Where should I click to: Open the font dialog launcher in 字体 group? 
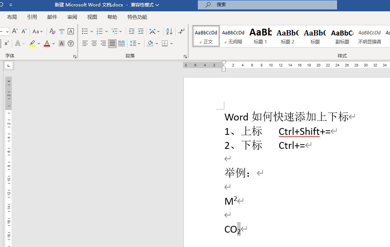click(75, 57)
